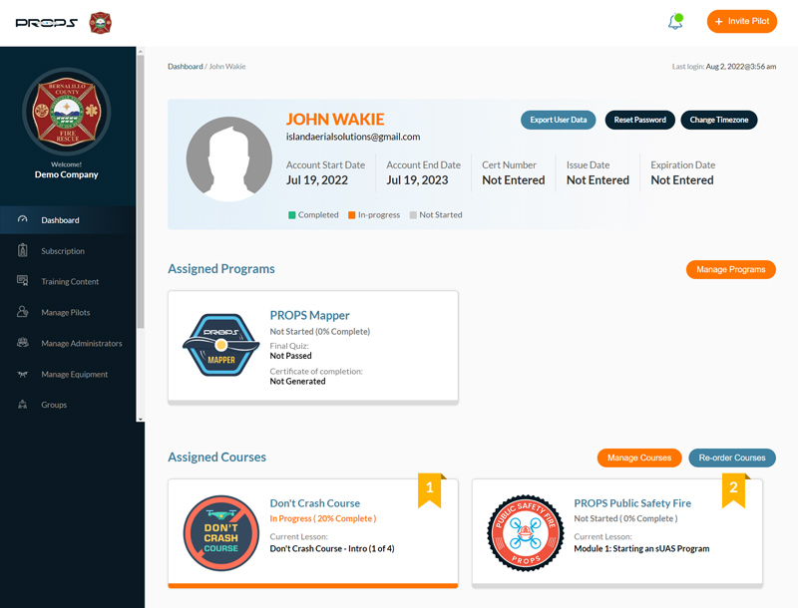This screenshot has height=608, width=798.
Task: Open the Change Timezone option
Action: tap(718, 120)
